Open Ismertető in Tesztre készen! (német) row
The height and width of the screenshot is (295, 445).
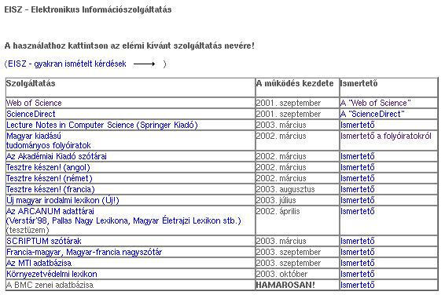[x=358, y=179]
